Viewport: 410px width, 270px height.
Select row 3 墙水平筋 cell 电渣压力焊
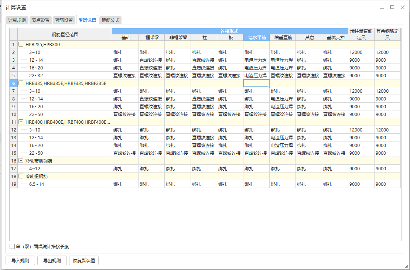pos(256,60)
